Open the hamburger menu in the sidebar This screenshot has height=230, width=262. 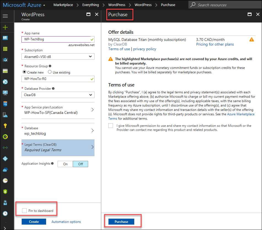[5, 16]
